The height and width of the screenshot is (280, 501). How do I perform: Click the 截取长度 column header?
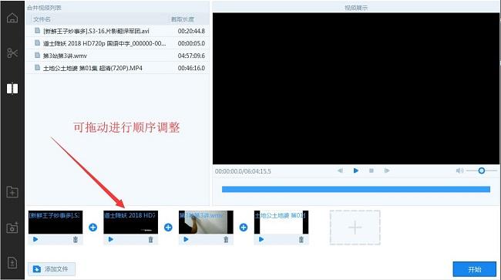183,19
